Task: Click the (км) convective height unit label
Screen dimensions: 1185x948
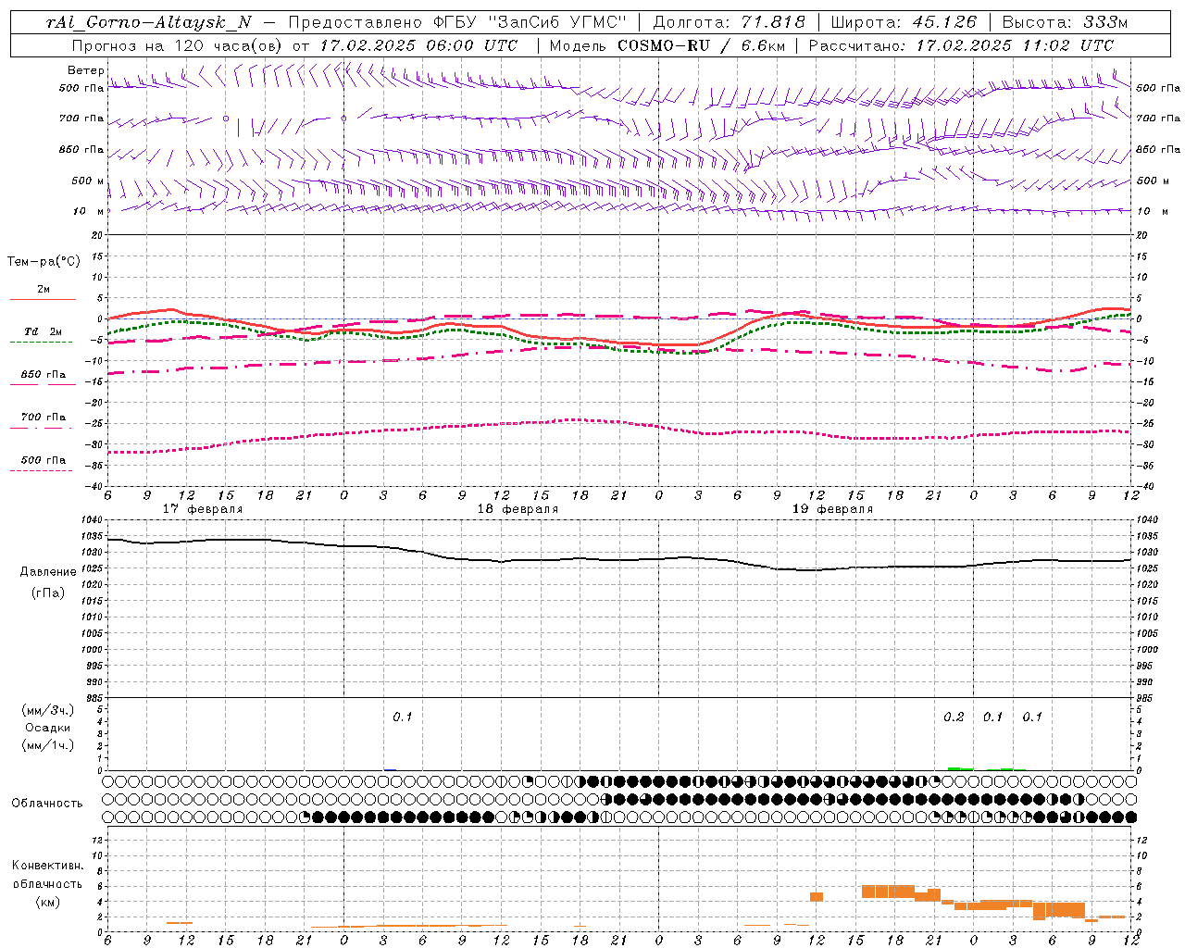Action: pos(47,901)
